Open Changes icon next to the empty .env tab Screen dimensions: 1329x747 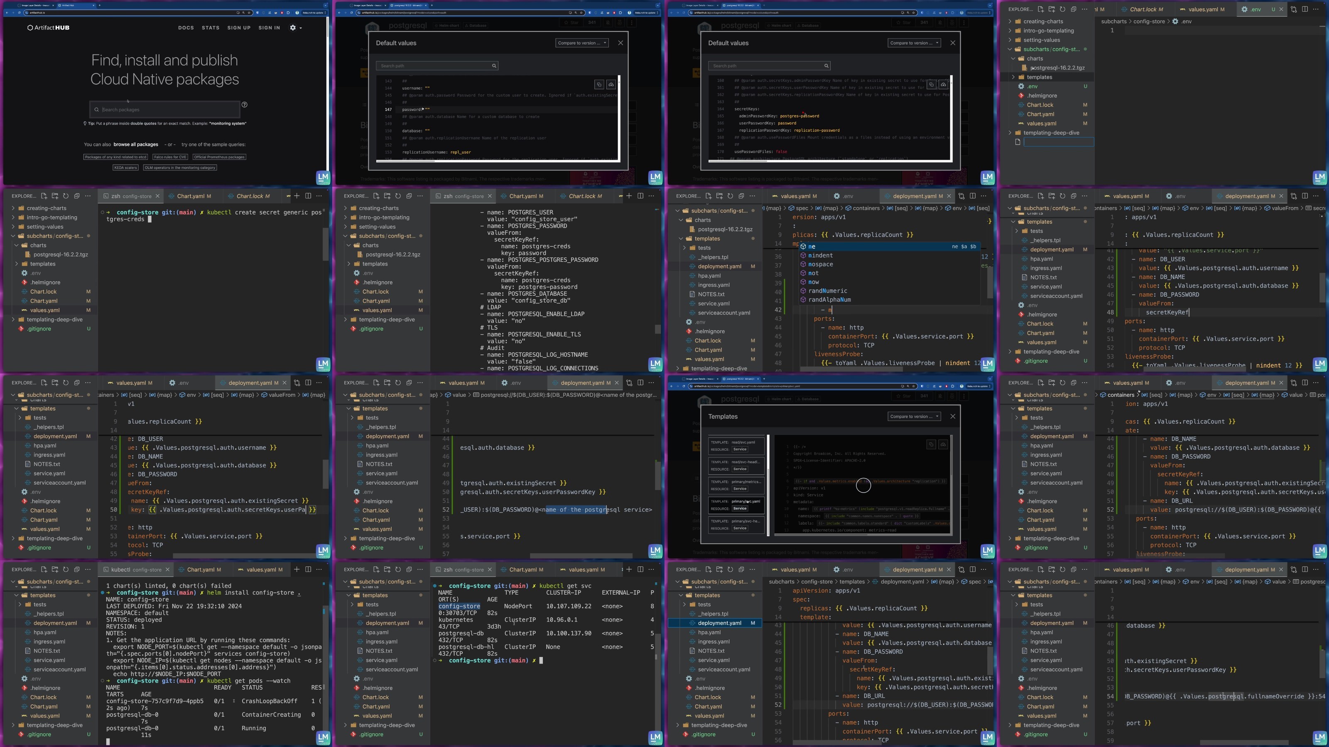[x=1293, y=9]
